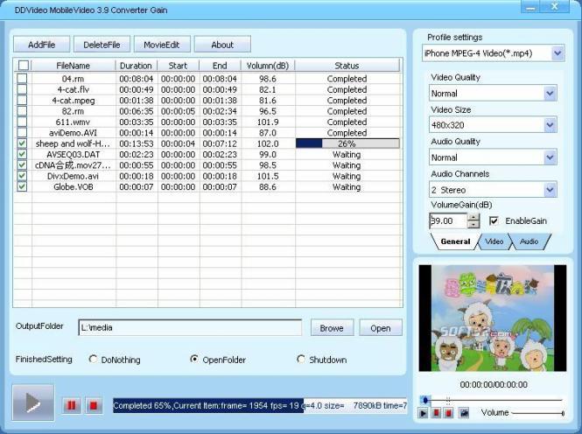
Task: Check the box for 4-cat.flv
Action: (x=22, y=89)
